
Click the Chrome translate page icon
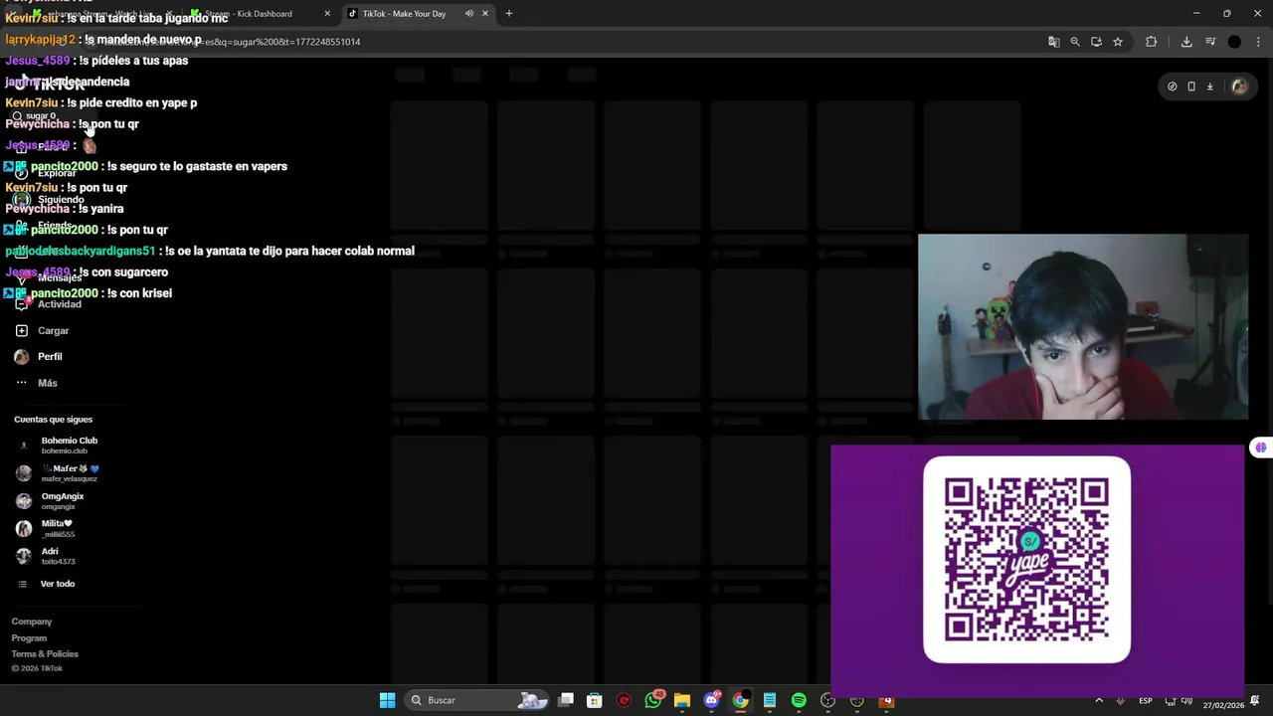(1053, 42)
